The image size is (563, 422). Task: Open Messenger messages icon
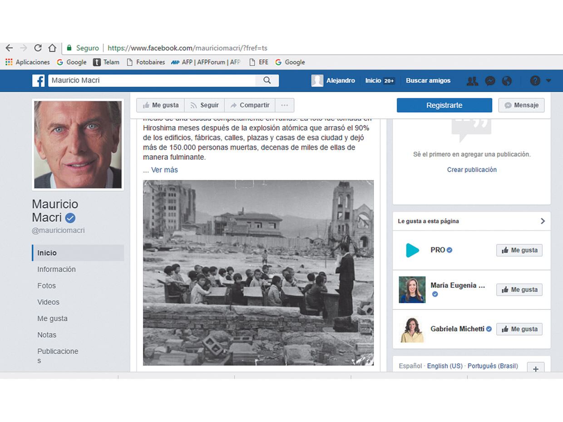tap(489, 81)
